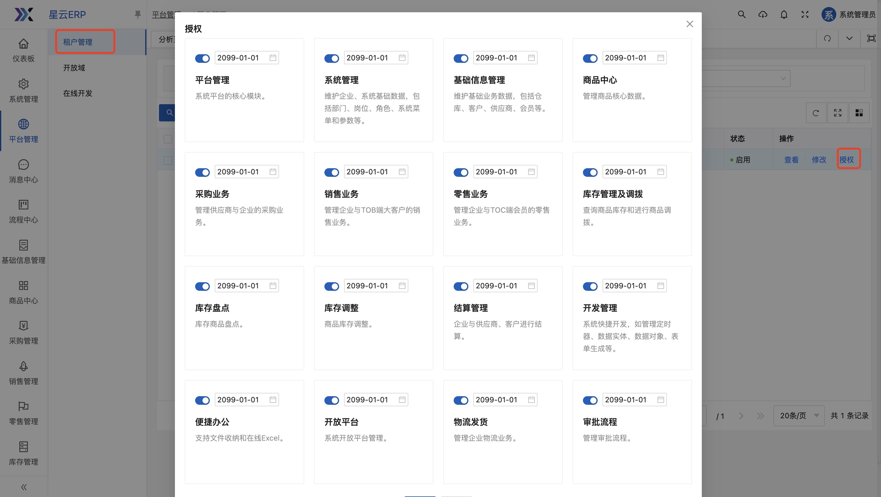Open the date picker for 商品中心
Image resolution: width=881 pixels, height=497 pixels.
pos(660,58)
